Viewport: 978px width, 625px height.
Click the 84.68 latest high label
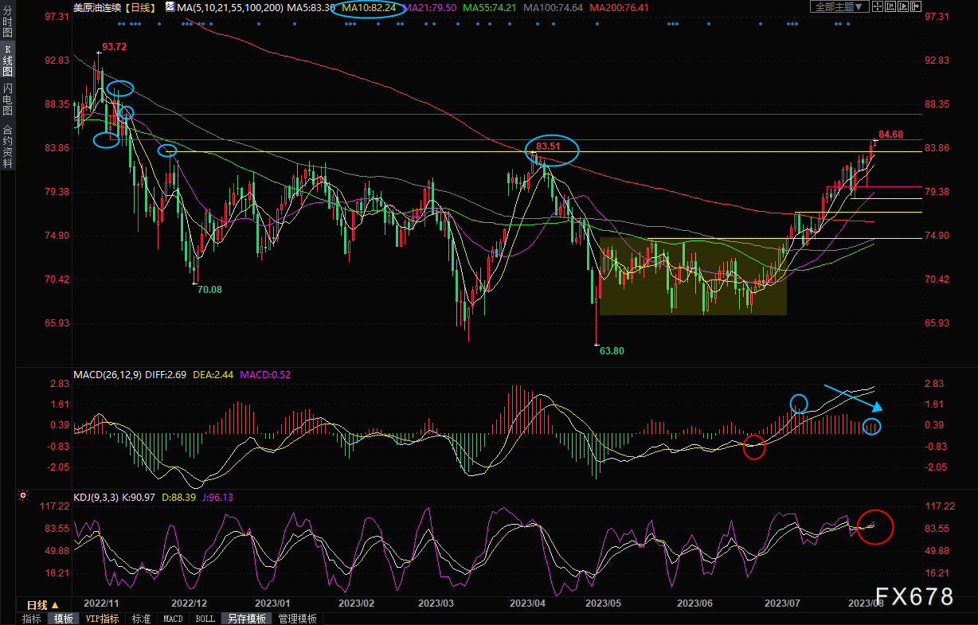pos(891,135)
